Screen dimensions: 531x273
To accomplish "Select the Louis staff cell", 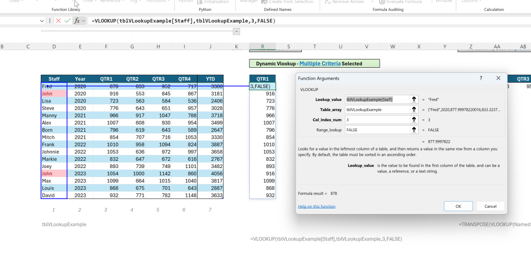I will tap(54, 188).
